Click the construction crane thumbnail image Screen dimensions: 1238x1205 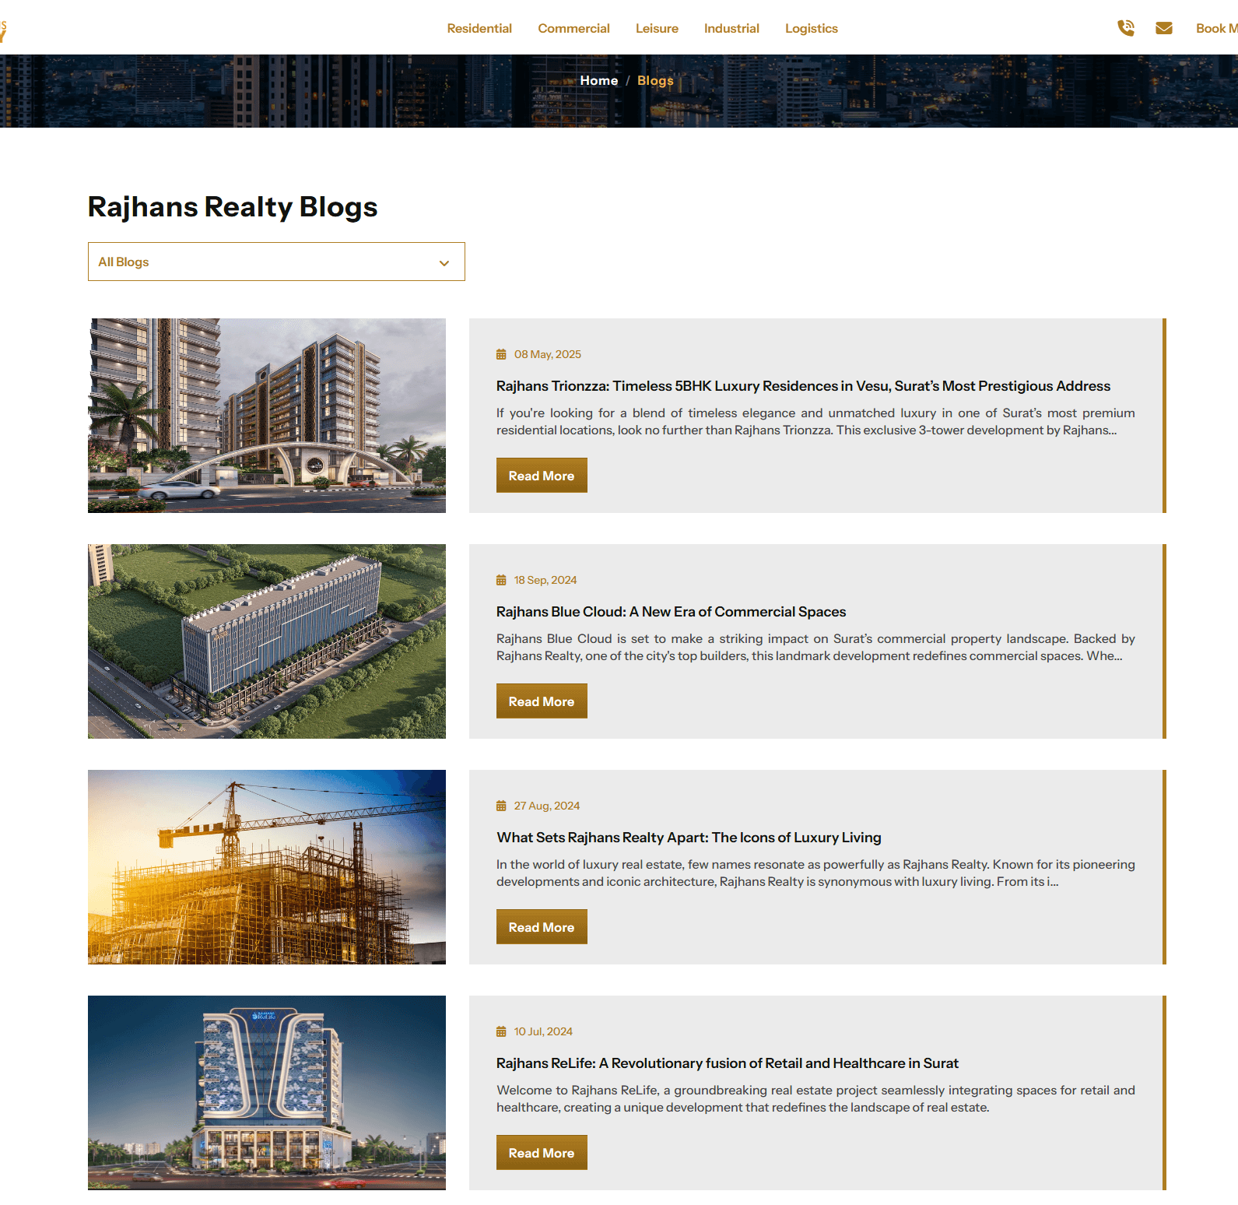(267, 867)
